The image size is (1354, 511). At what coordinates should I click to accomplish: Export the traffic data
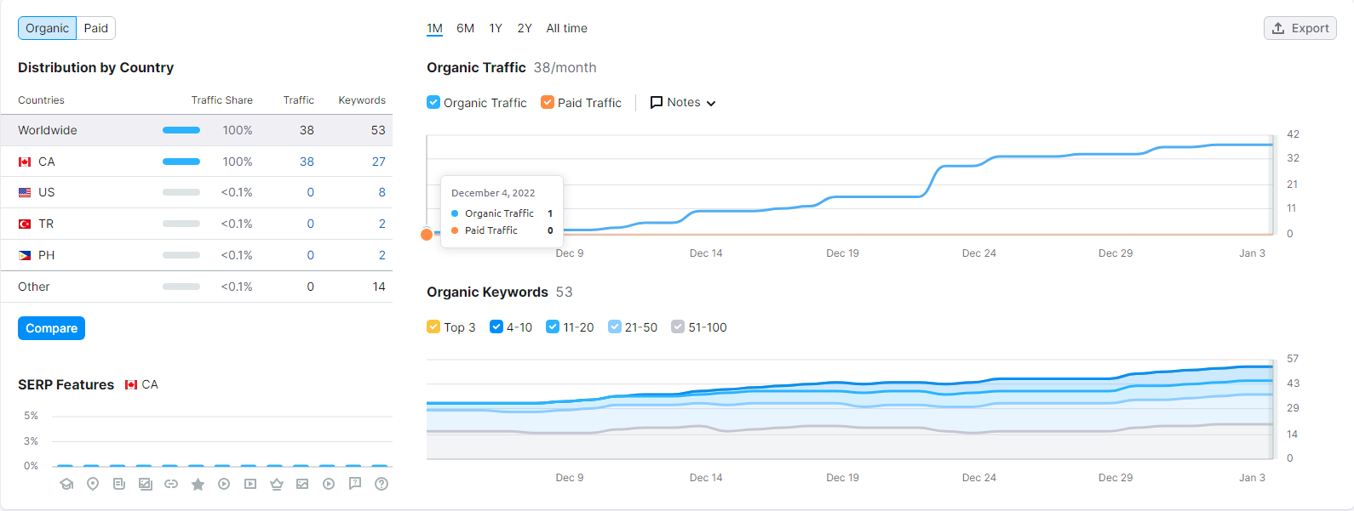[x=1299, y=28]
